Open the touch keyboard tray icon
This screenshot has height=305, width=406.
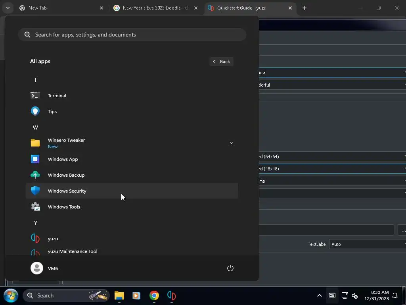point(332,295)
